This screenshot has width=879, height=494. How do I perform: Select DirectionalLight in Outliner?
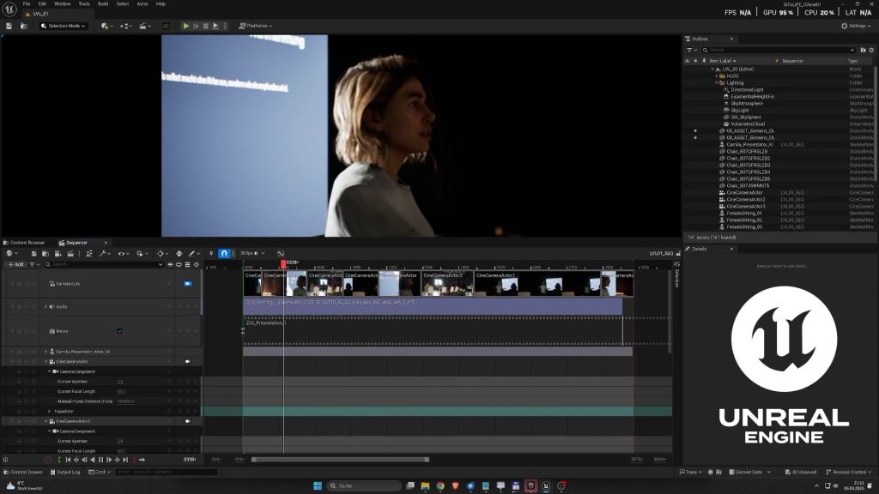coord(747,89)
